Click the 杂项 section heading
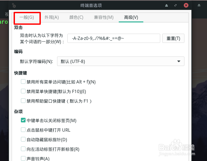 point(18,112)
